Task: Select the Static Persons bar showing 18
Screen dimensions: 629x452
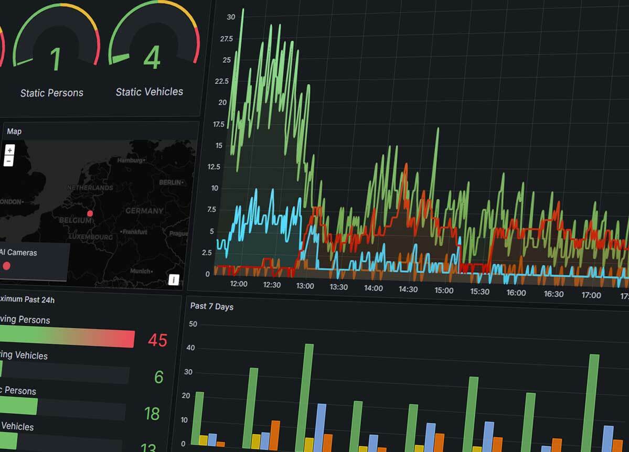Action: (x=18, y=406)
